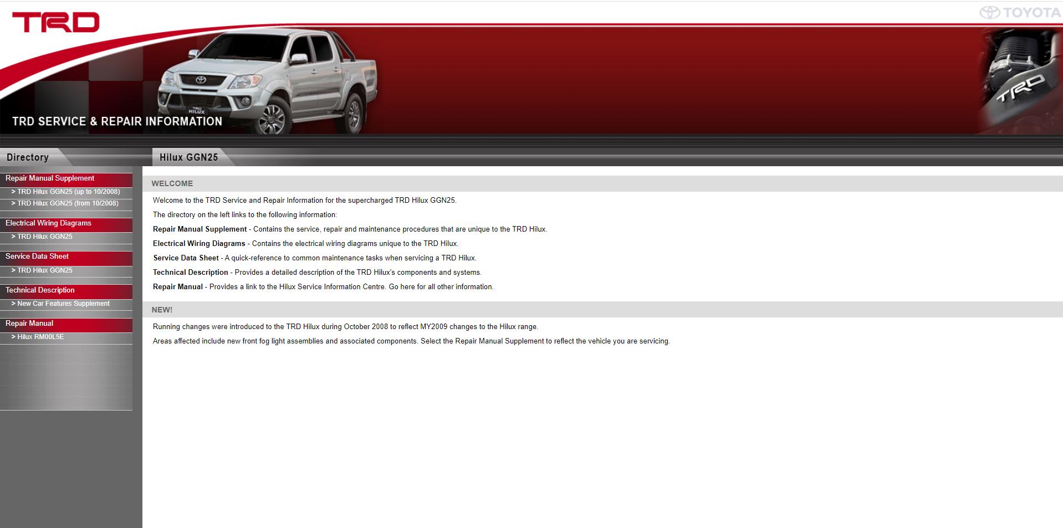
Task: Click the 'Running changes were introduced' paragraph
Action: pos(345,327)
